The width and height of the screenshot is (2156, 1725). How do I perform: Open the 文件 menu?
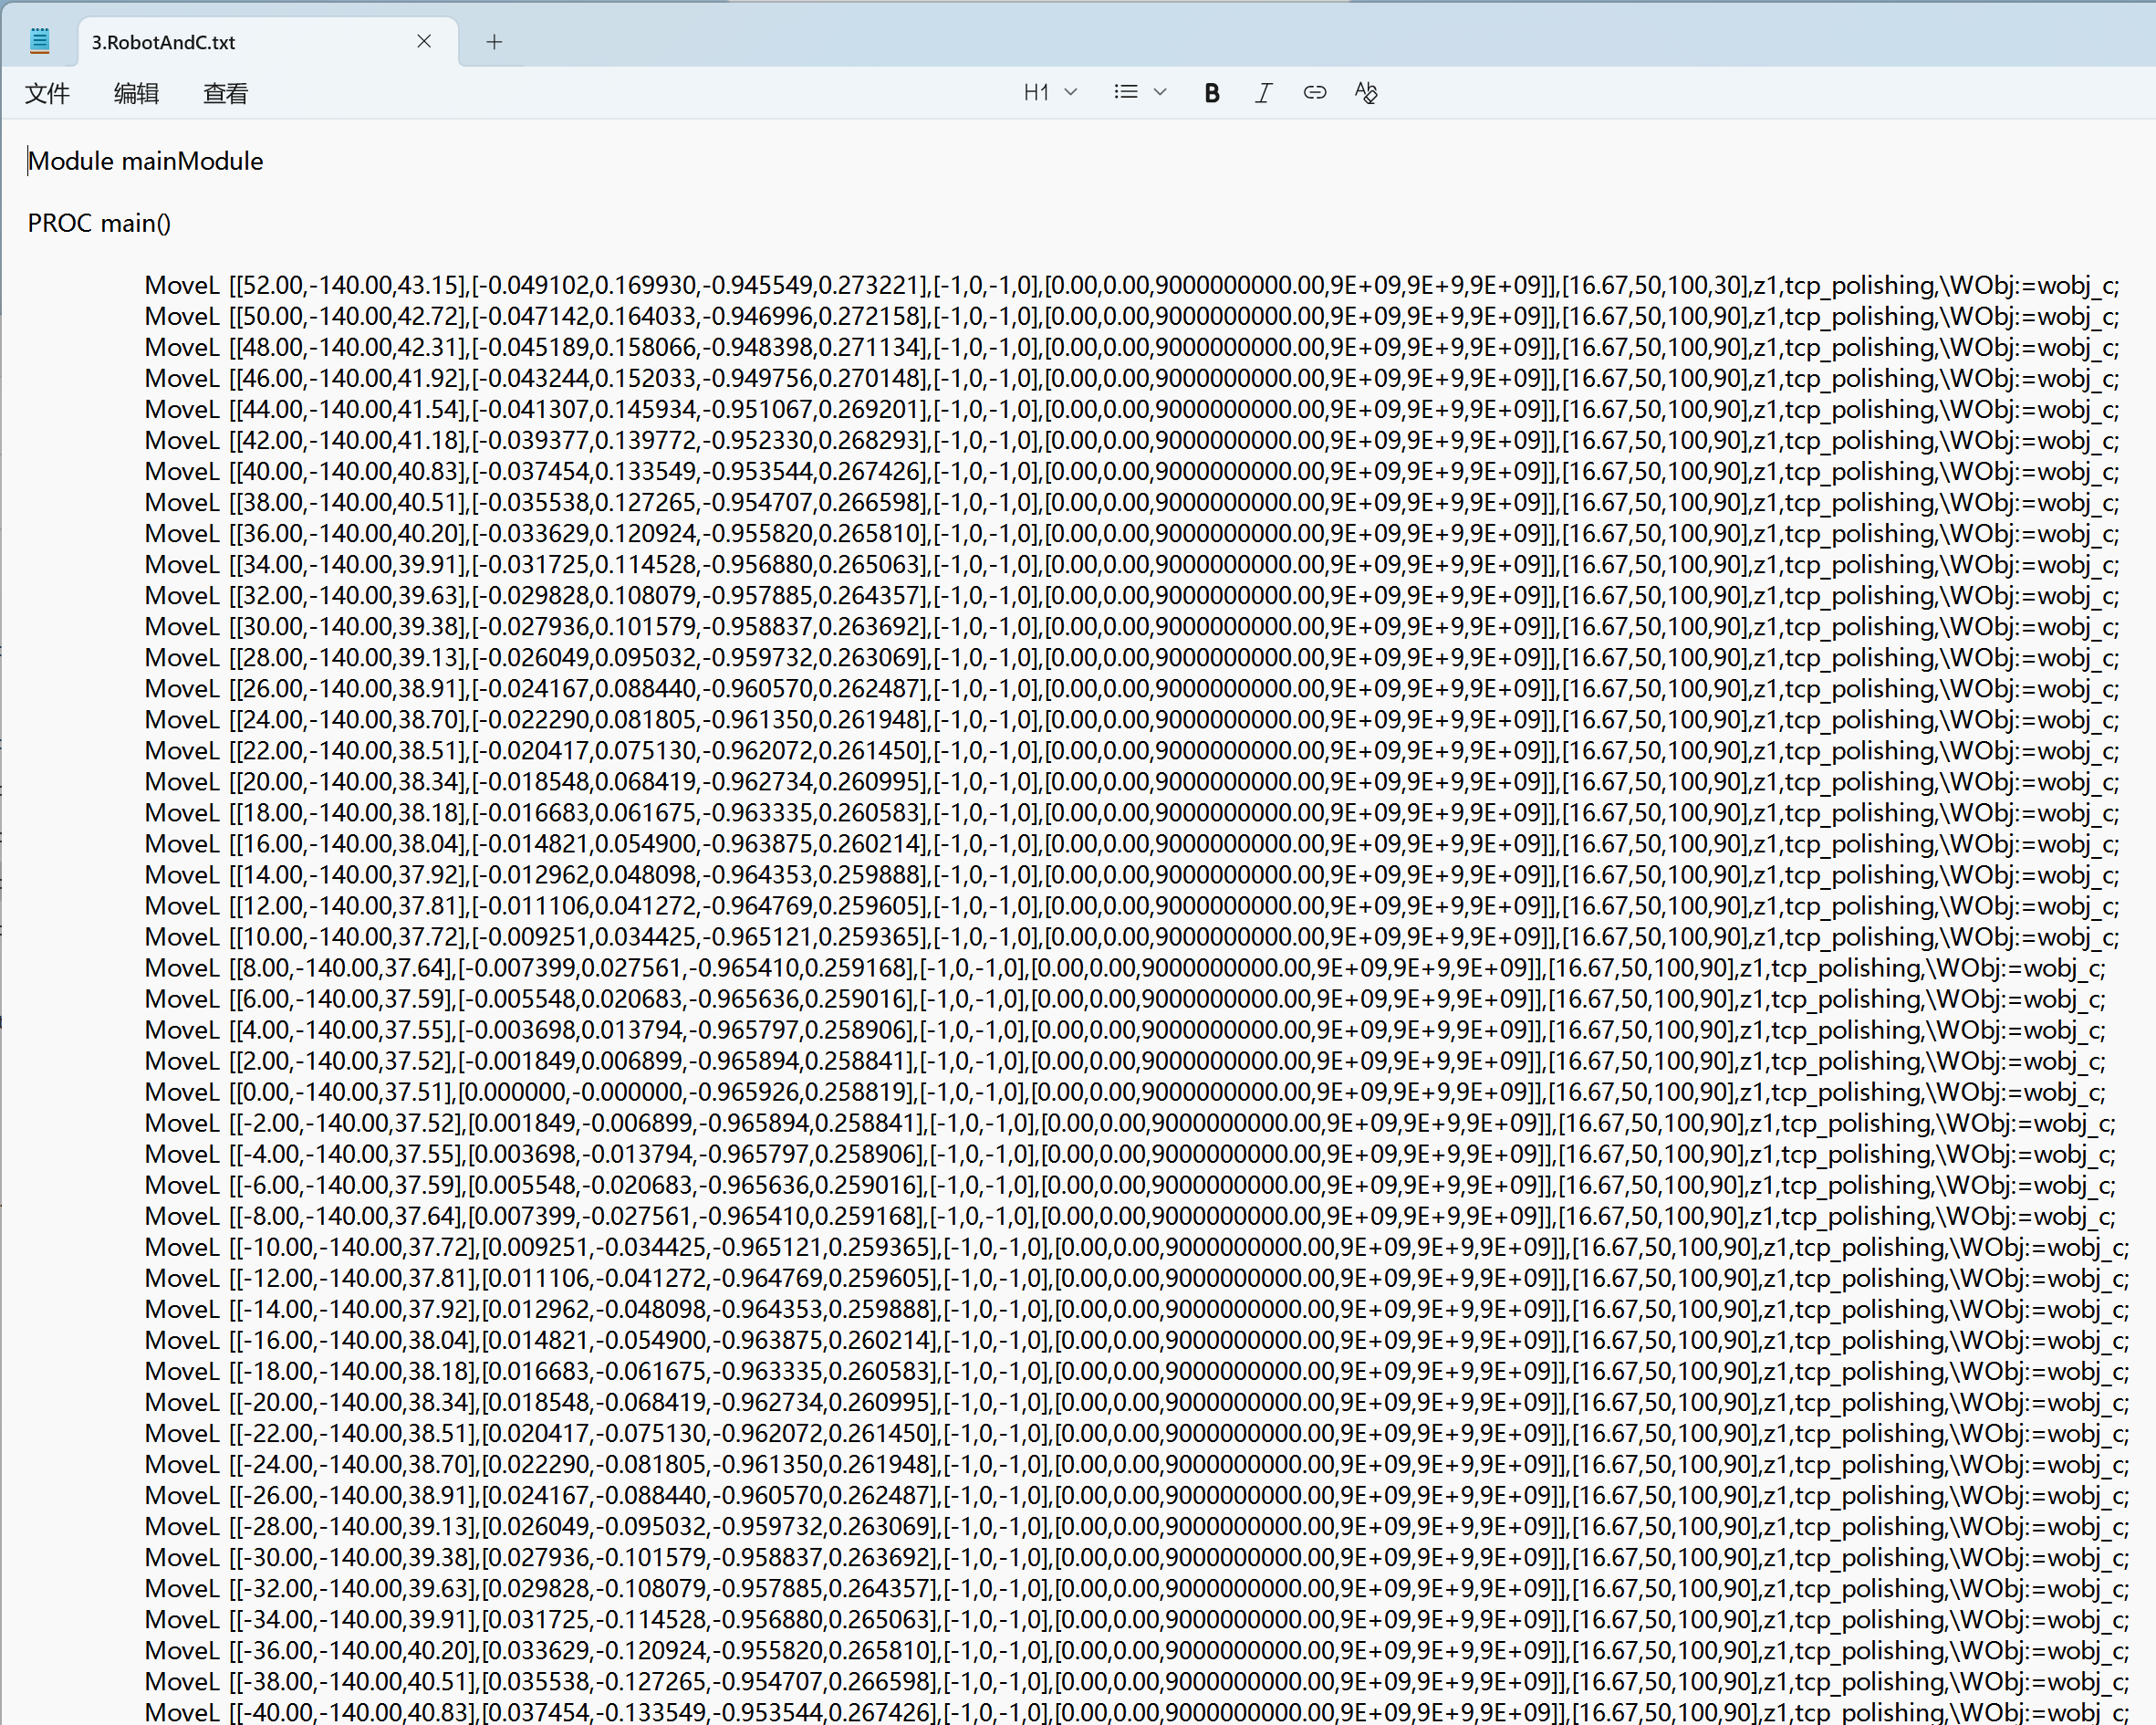[x=47, y=94]
